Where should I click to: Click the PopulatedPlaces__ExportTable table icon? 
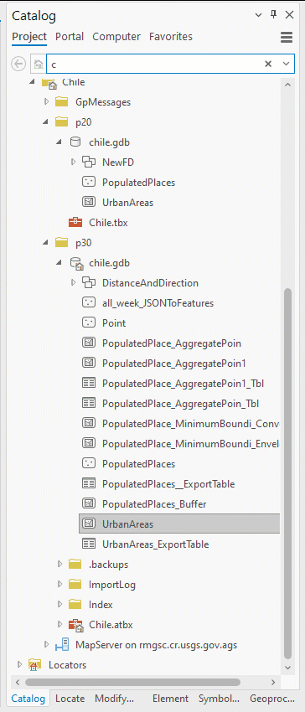88,484
